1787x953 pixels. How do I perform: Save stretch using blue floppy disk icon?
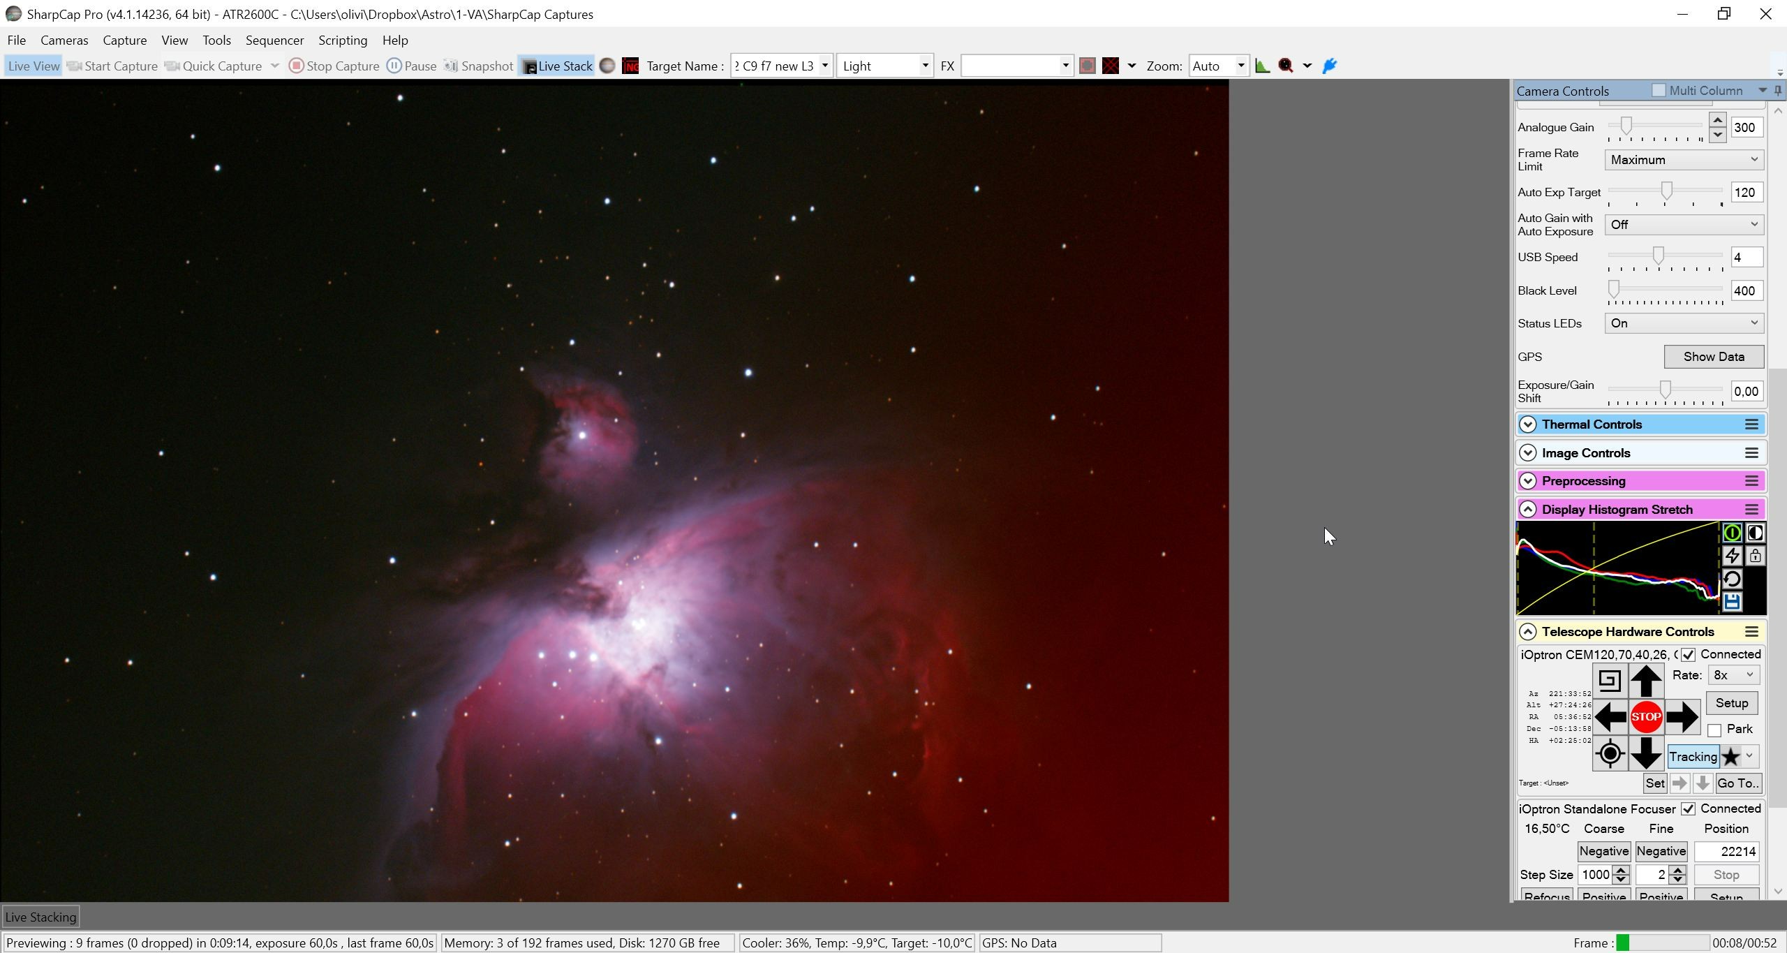(1732, 602)
